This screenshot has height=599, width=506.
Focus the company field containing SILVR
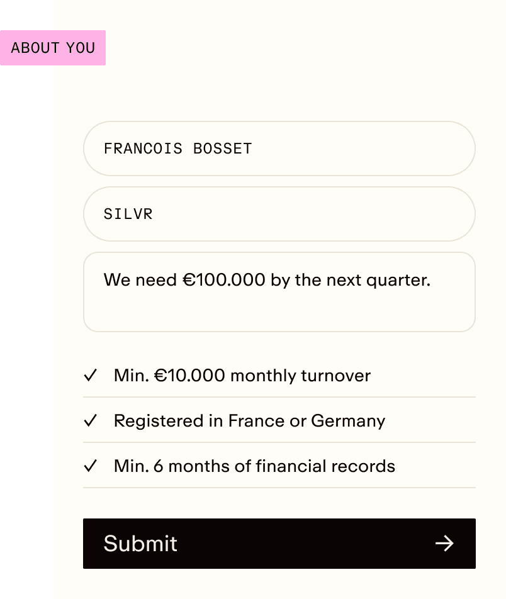(x=279, y=214)
